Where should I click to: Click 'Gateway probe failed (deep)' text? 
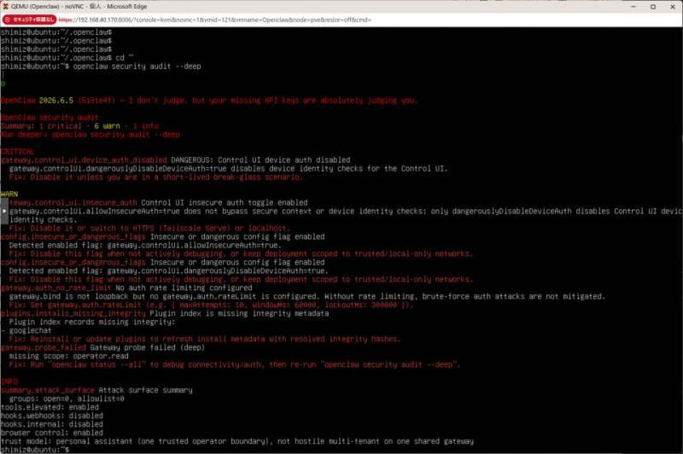click(147, 348)
